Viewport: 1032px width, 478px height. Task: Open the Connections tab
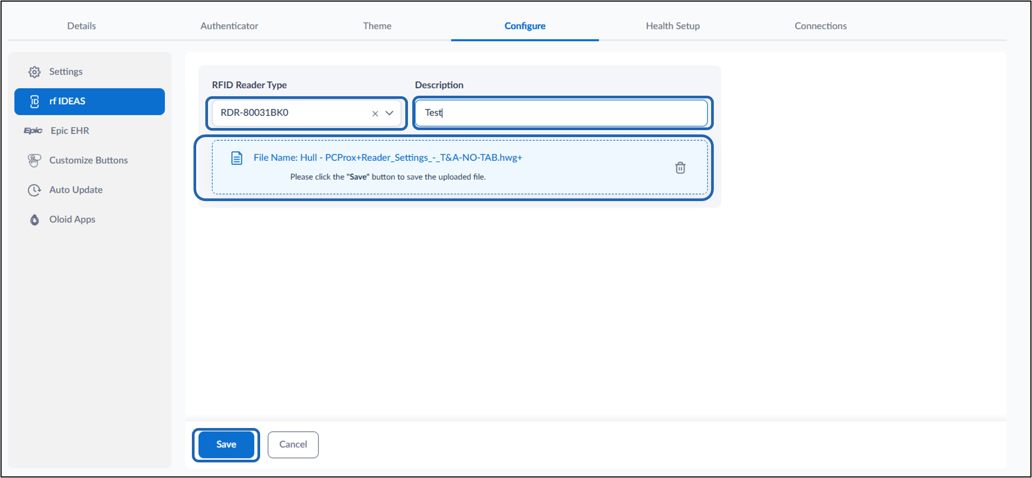pos(820,26)
